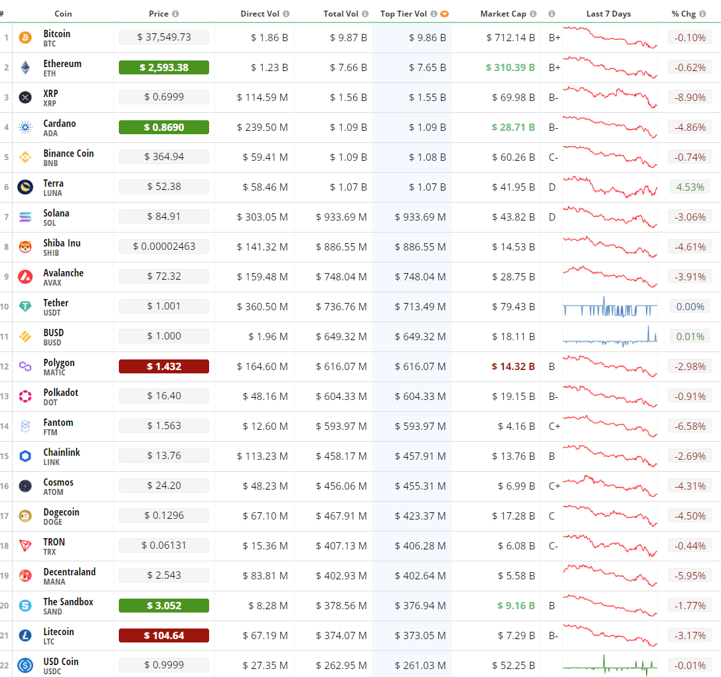Click the Last 7 Days column header

(608, 14)
